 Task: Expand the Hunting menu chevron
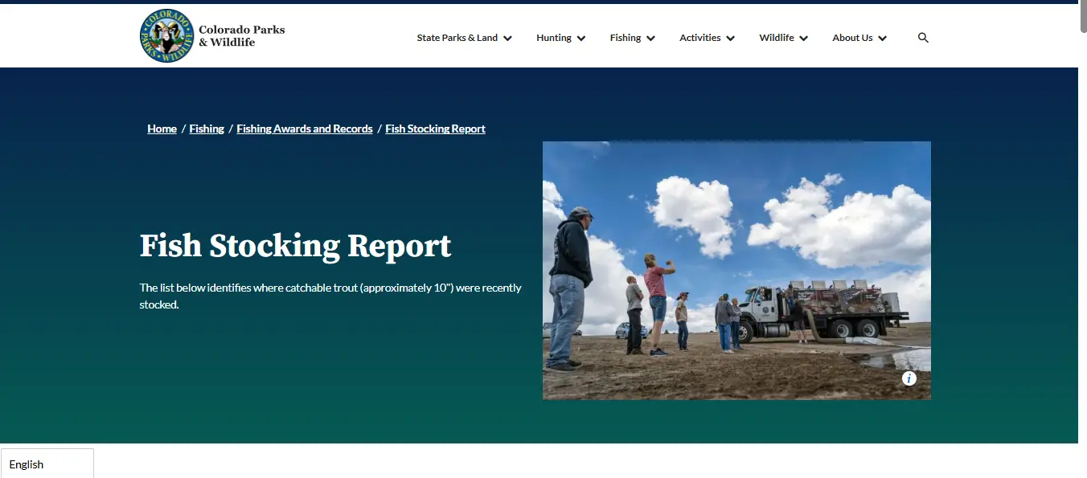click(x=581, y=39)
